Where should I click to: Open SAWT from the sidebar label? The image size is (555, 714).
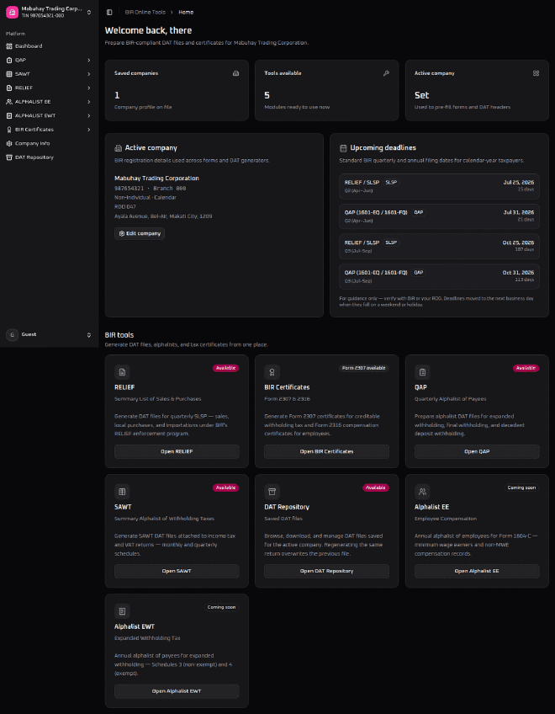pos(23,74)
